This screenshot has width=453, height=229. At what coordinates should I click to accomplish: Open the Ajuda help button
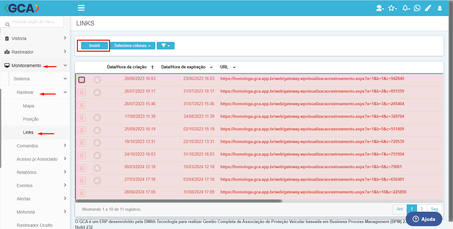pyautogui.click(x=424, y=219)
